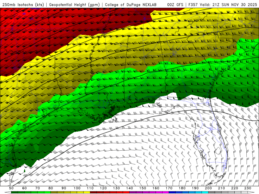Click the 'F357' forecast hour label
Screen dimensions: 259x194
pyautogui.click(x=193, y=5)
